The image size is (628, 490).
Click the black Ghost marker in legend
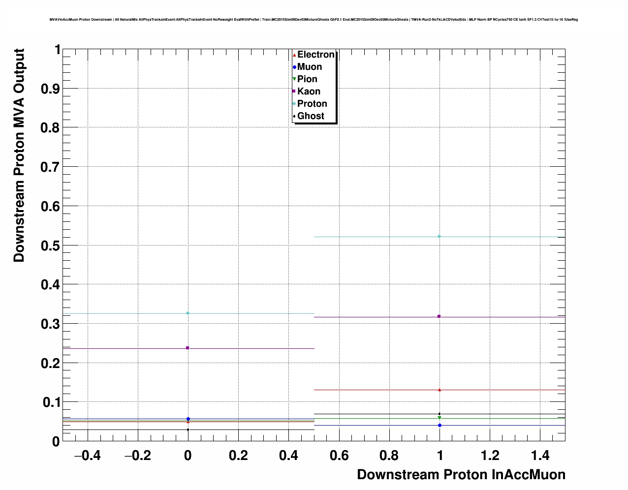click(x=294, y=116)
